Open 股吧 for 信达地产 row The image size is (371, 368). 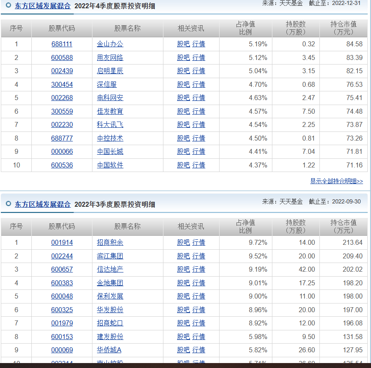(183, 269)
